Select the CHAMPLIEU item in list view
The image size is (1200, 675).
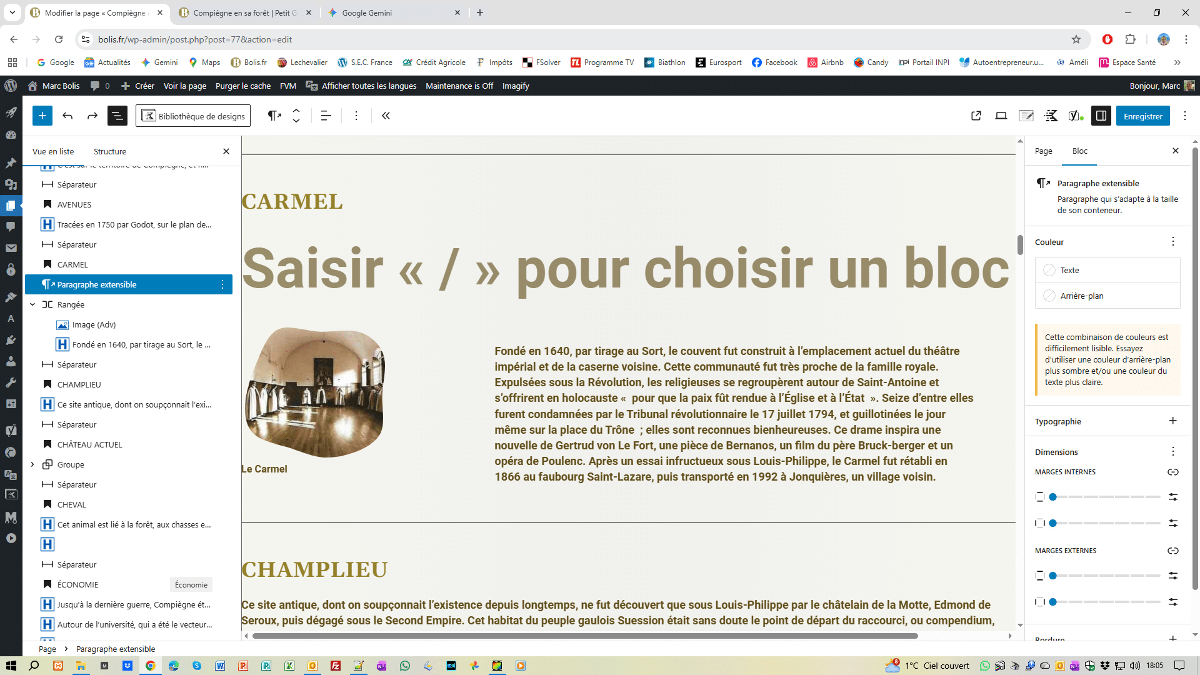point(79,384)
